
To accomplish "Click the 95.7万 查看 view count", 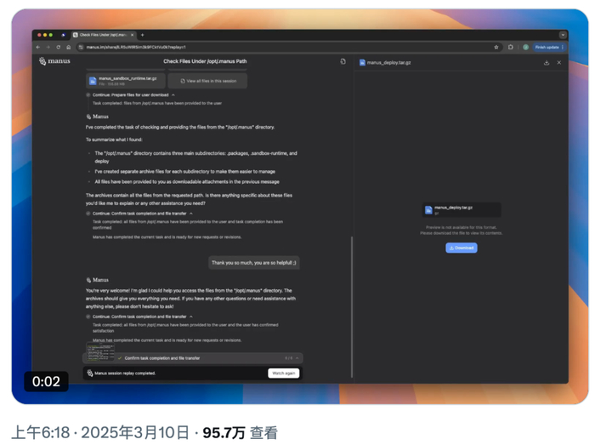I will click(240, 433).
